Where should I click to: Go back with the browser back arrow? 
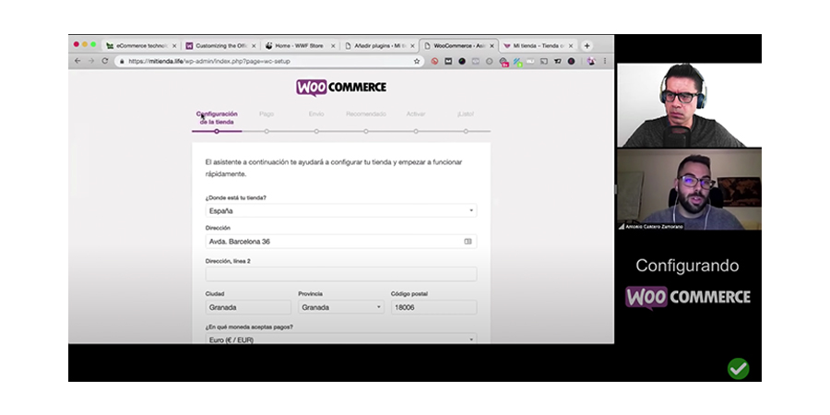pos(77,62)
